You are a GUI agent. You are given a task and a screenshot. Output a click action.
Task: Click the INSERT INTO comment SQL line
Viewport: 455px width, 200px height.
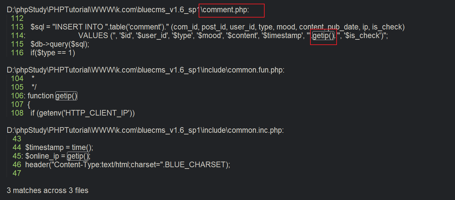[x=218, y=27]
